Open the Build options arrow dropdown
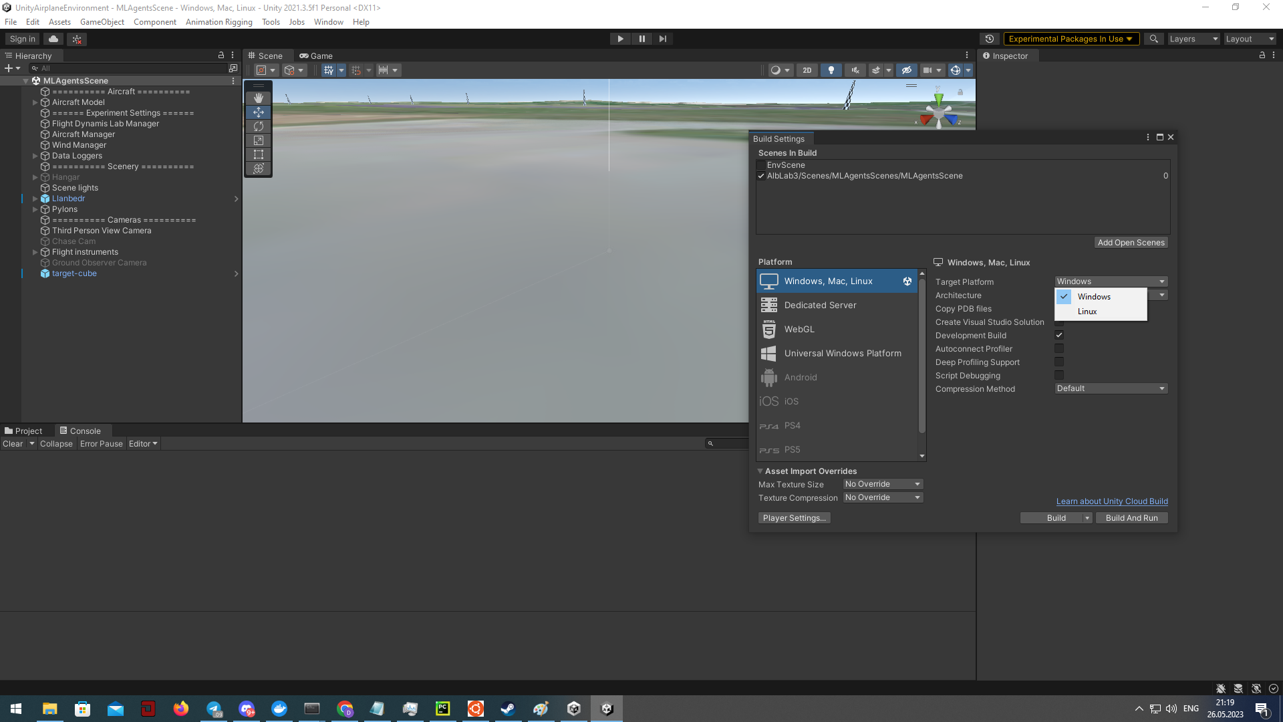Screen dimensions: 1283x722 tap(1087, 518)
